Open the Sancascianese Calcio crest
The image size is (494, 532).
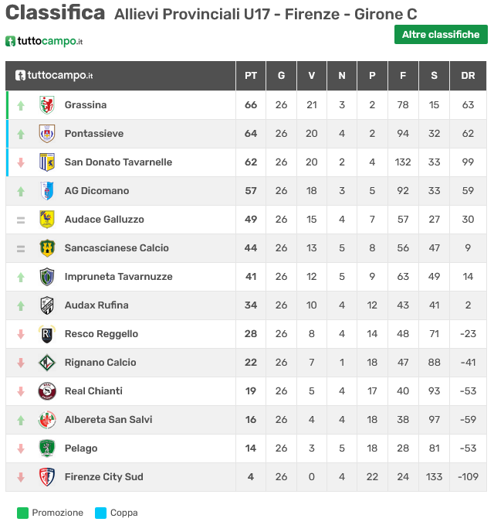pos(47,248)
